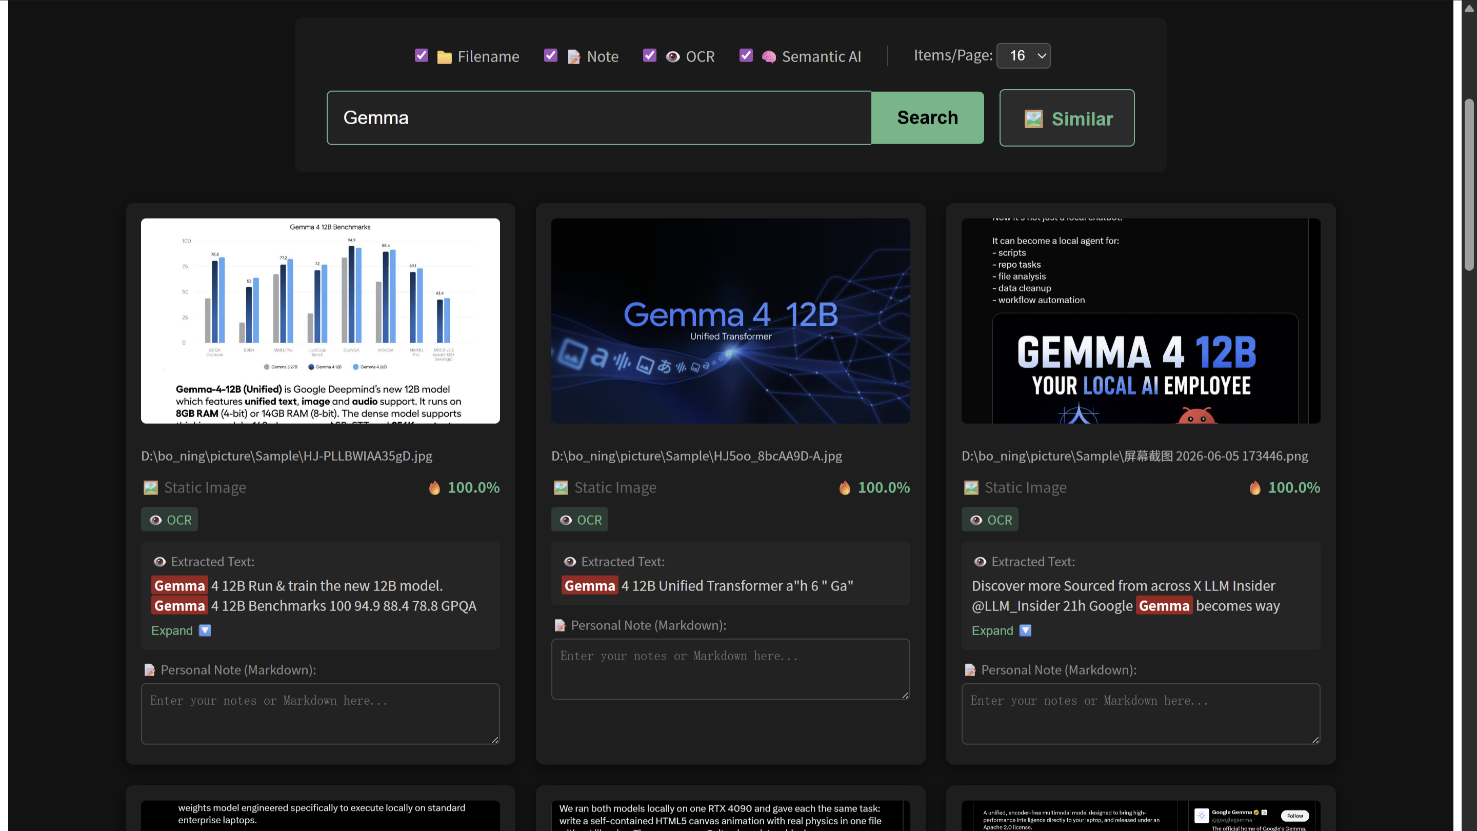Image resolution: width=1477 pixels, height=831 pixels.
Task: Click the folder icon beside Filename
Action: (x=444, y=57)
